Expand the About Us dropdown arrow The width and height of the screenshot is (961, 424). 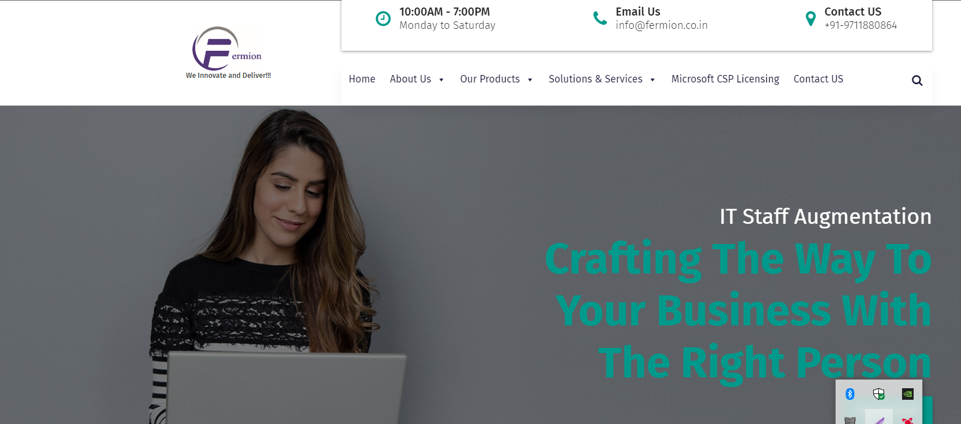(441, 80)
